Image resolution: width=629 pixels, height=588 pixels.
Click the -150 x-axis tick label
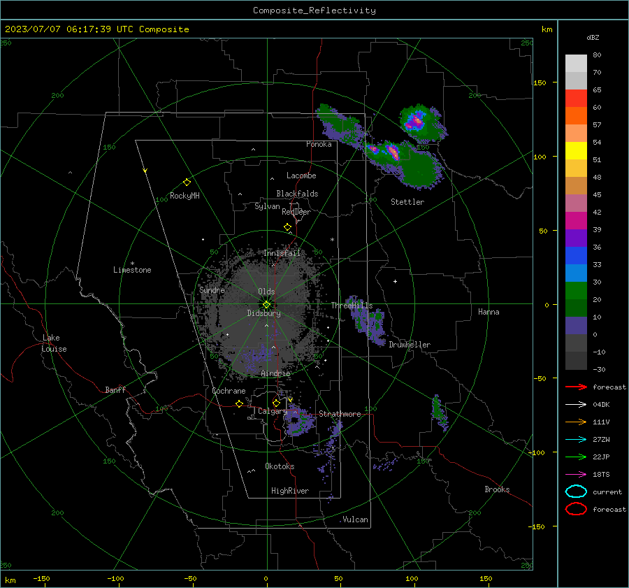point(41,578)
